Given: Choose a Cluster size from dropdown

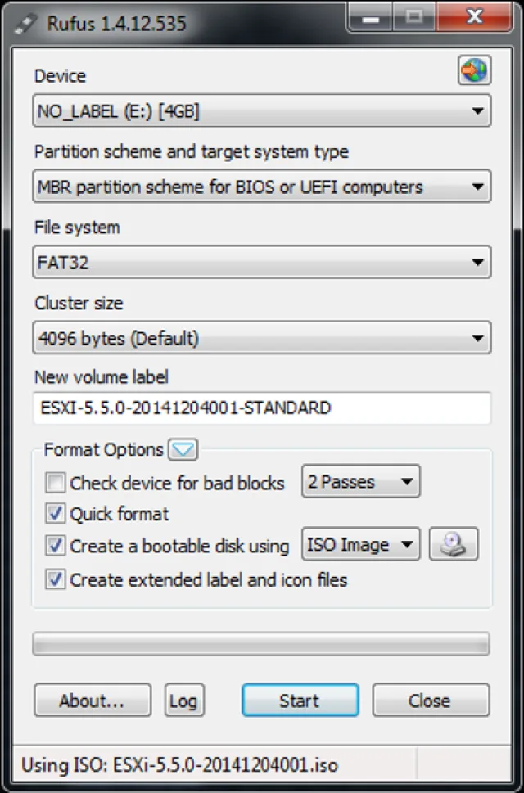Looking at the screenshot, I should 262,338.
